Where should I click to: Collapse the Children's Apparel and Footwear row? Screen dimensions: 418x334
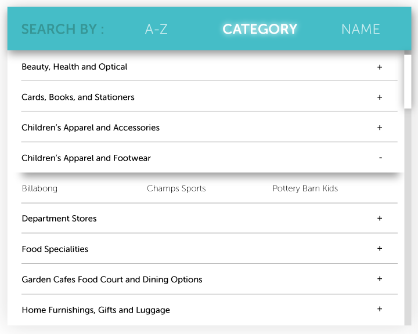(x=209, y=158)
